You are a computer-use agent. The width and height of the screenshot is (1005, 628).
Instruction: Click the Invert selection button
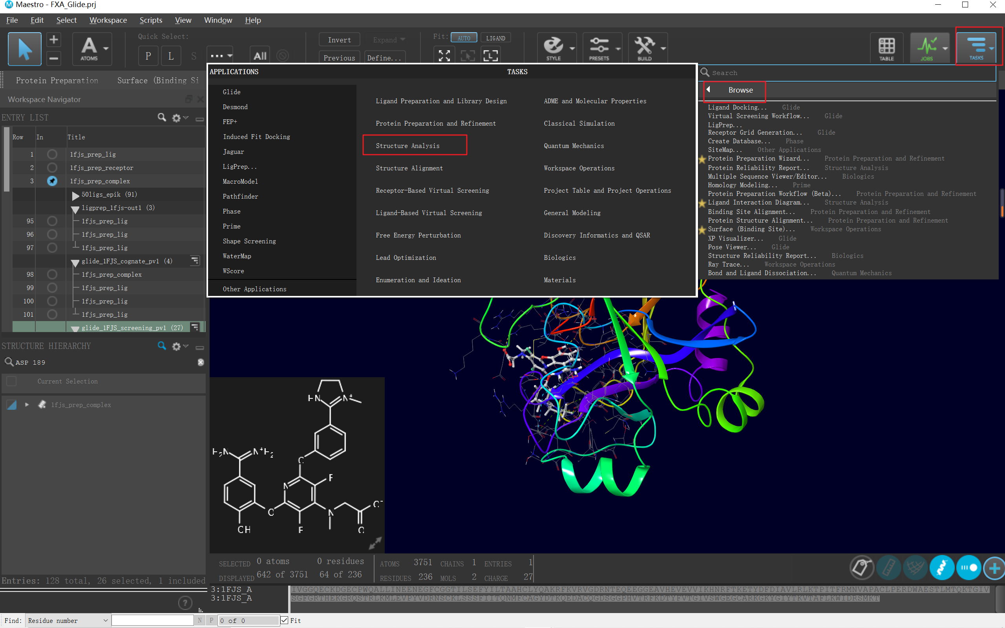point(339,40)
